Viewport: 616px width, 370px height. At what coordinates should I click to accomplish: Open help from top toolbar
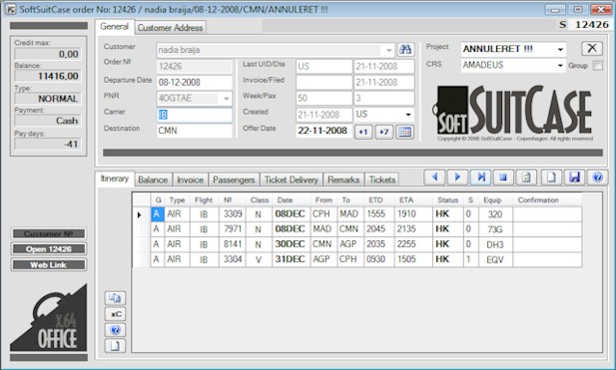tap(598, 178)
